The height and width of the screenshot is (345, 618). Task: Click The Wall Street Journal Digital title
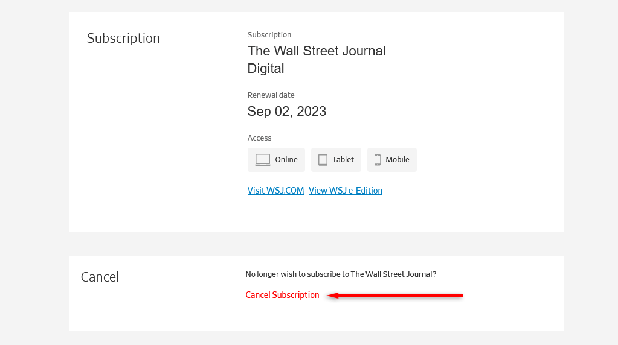click(x=316, y=51)
